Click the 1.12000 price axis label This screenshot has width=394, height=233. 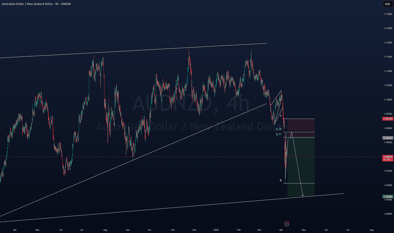coord(388,42)
